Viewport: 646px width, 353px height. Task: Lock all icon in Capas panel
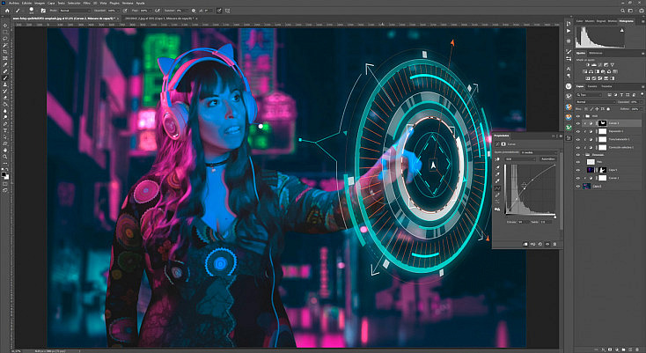[608, 109]
